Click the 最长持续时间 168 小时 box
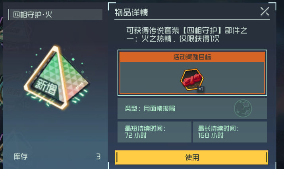This screenshot has width=284, height=169. point(230,132)
